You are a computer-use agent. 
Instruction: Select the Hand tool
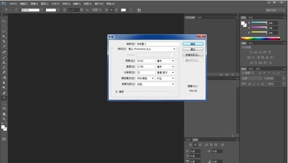point(4,114)
